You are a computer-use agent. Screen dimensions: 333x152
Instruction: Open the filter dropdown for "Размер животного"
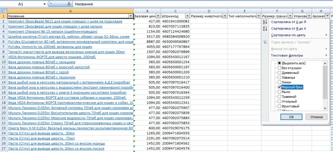click(225, 16)
